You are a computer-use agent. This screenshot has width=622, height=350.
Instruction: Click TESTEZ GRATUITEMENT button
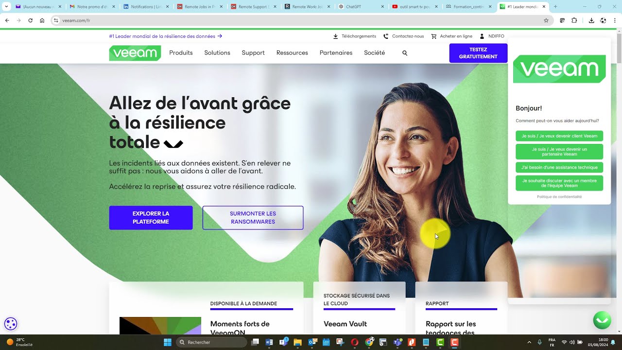tap(478, 53)
